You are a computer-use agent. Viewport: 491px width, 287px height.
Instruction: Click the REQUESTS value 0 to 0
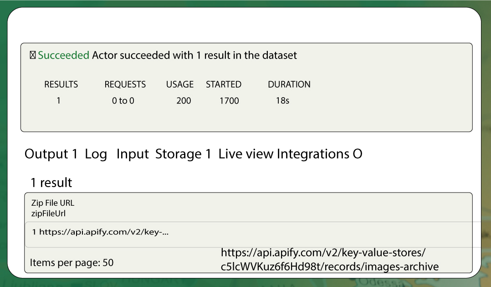click(123, 100)
